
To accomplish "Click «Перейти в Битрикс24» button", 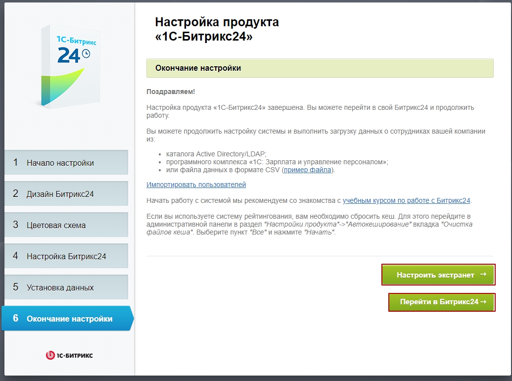I will (x=442, y=302).
